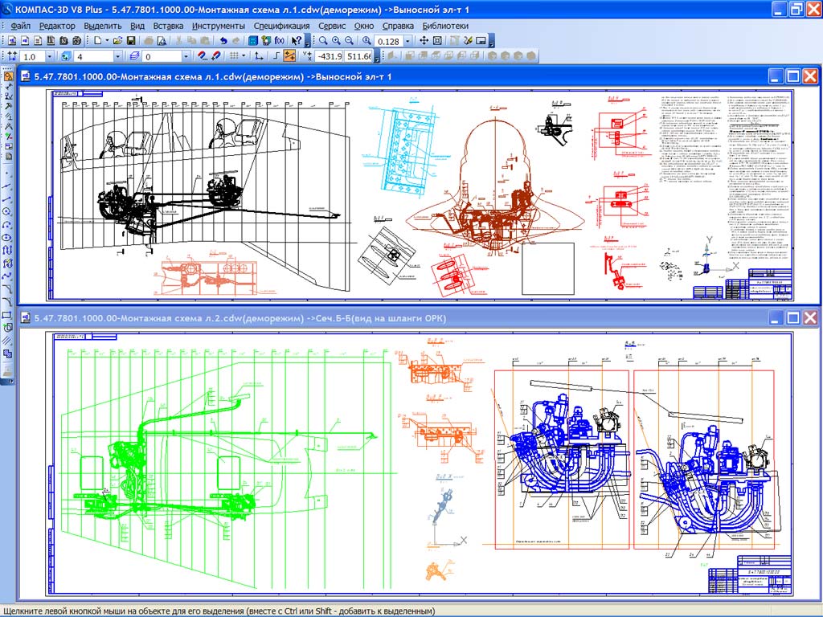Toggle orthogonal drawing mode button
The width and height of the screenshot is (823, 617).
(x=275, y=55)
